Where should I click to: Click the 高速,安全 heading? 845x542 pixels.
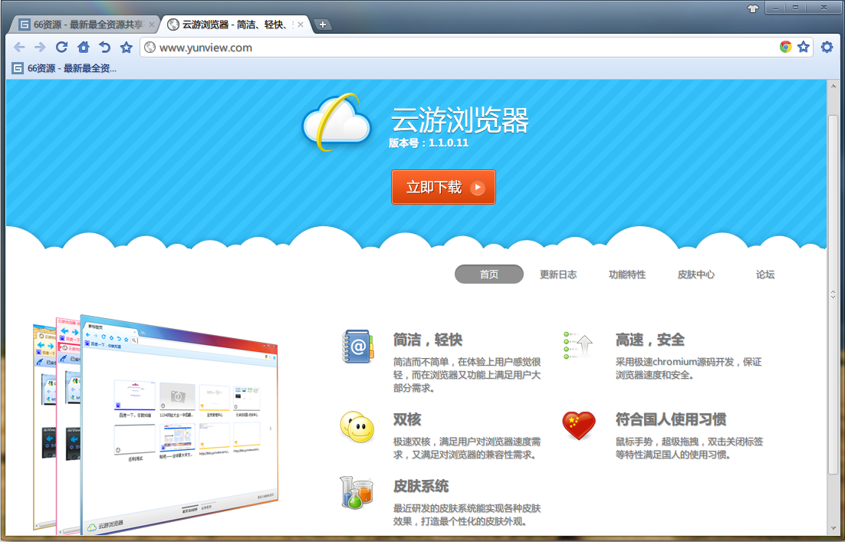coord(650,340)
